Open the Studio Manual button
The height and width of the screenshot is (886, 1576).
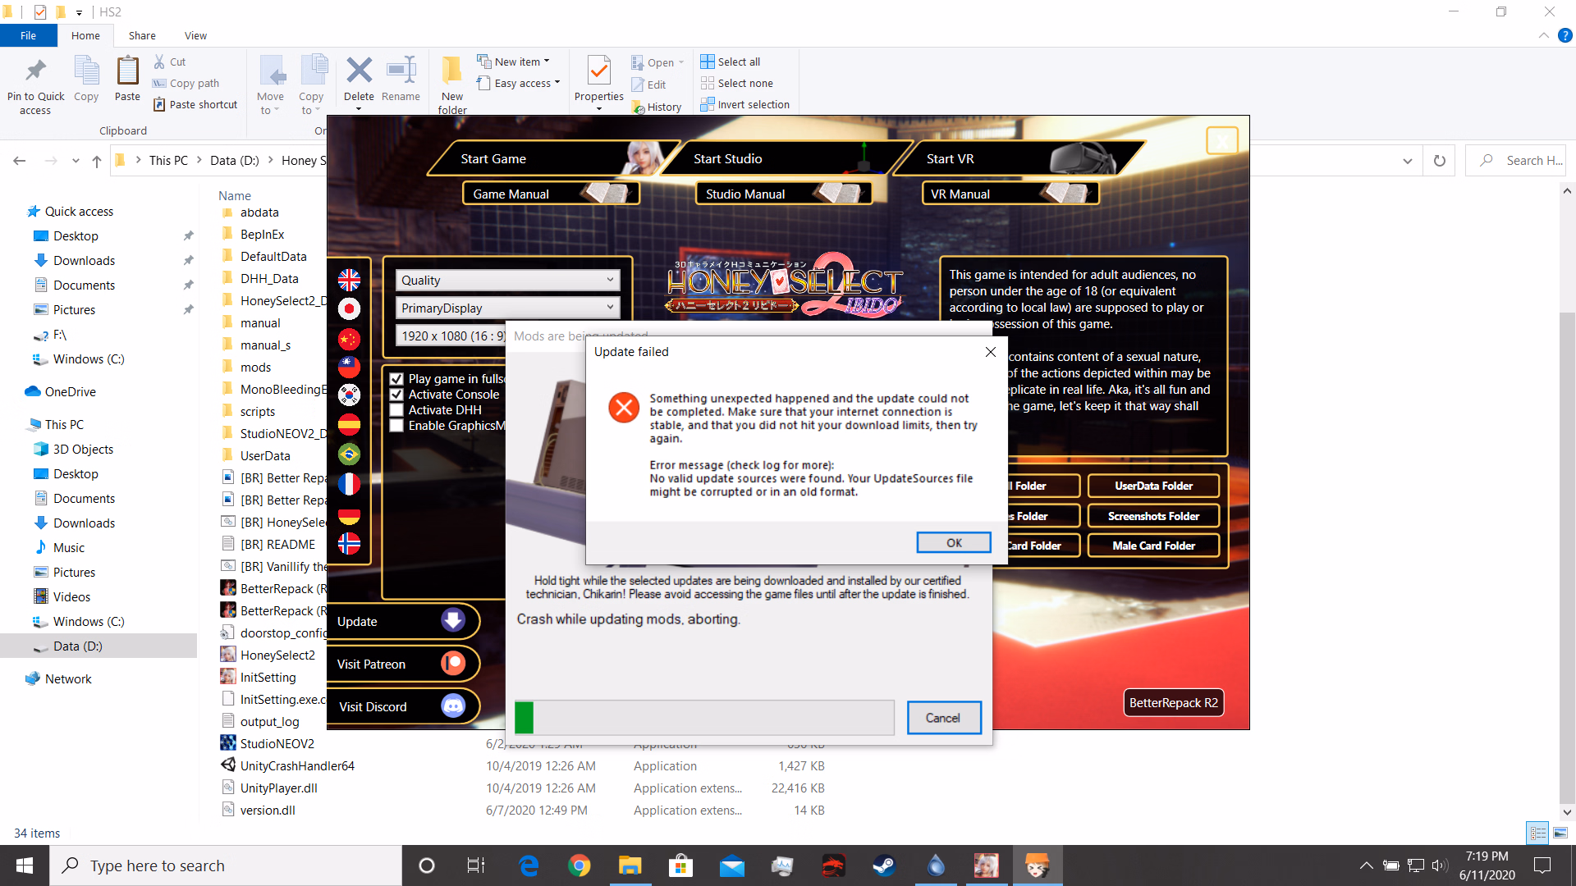coord(784,194)
